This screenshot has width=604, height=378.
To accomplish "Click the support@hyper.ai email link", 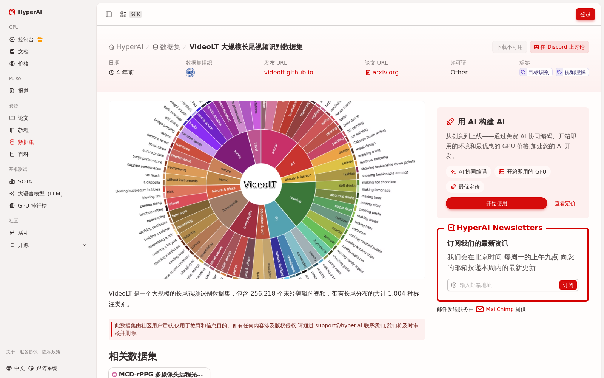I will click(339, 325).
